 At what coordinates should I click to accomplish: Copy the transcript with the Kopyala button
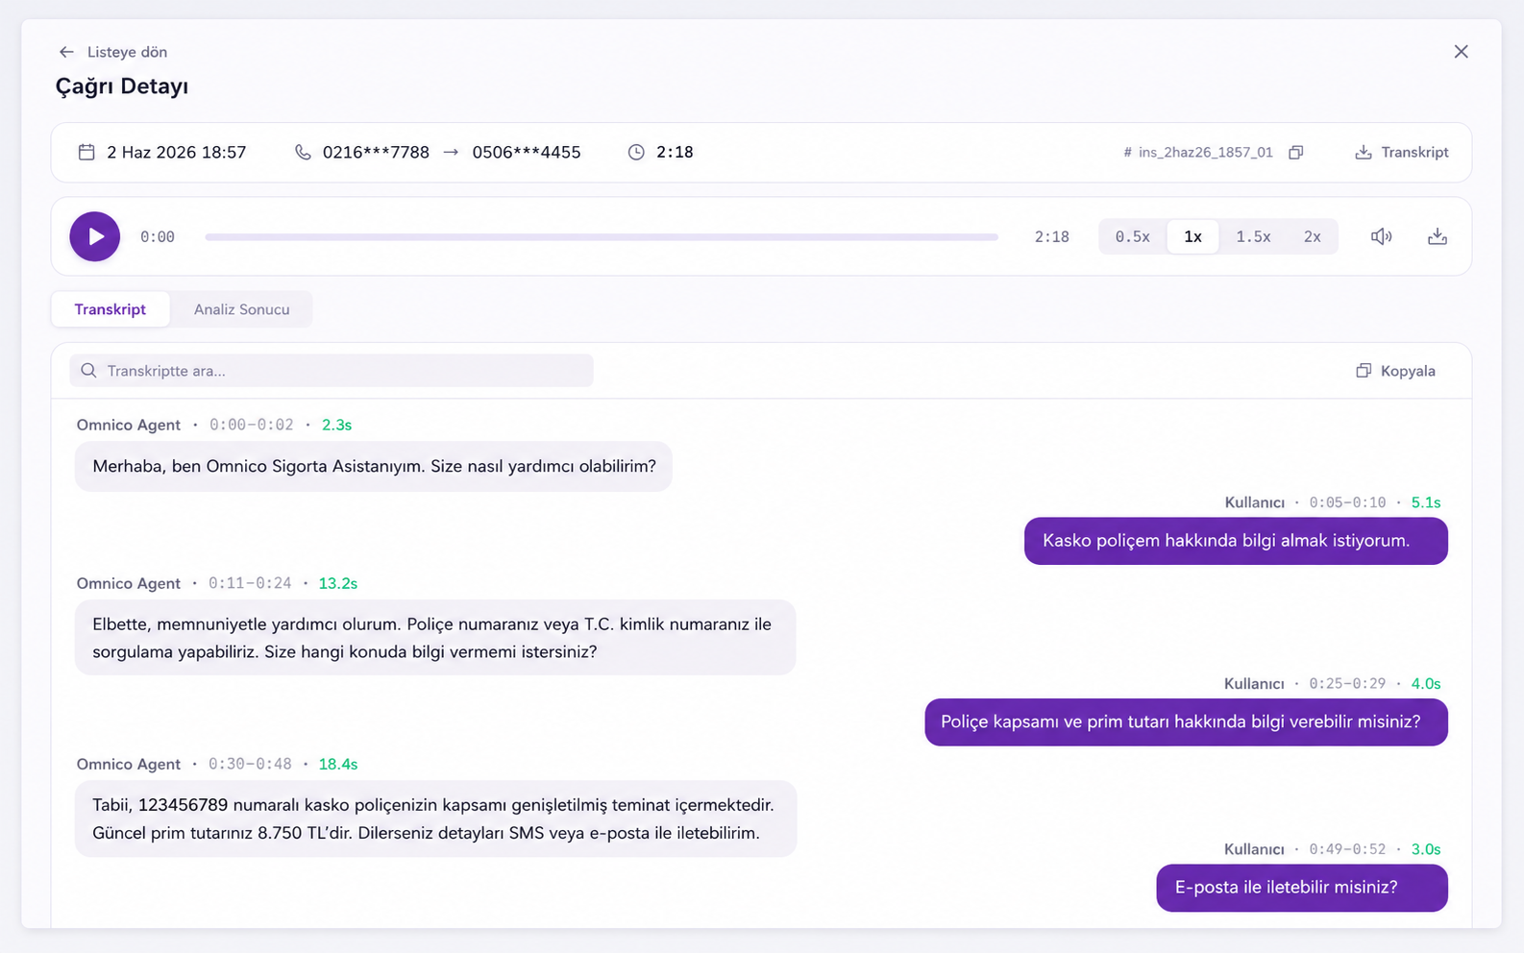click(1395, 371)
